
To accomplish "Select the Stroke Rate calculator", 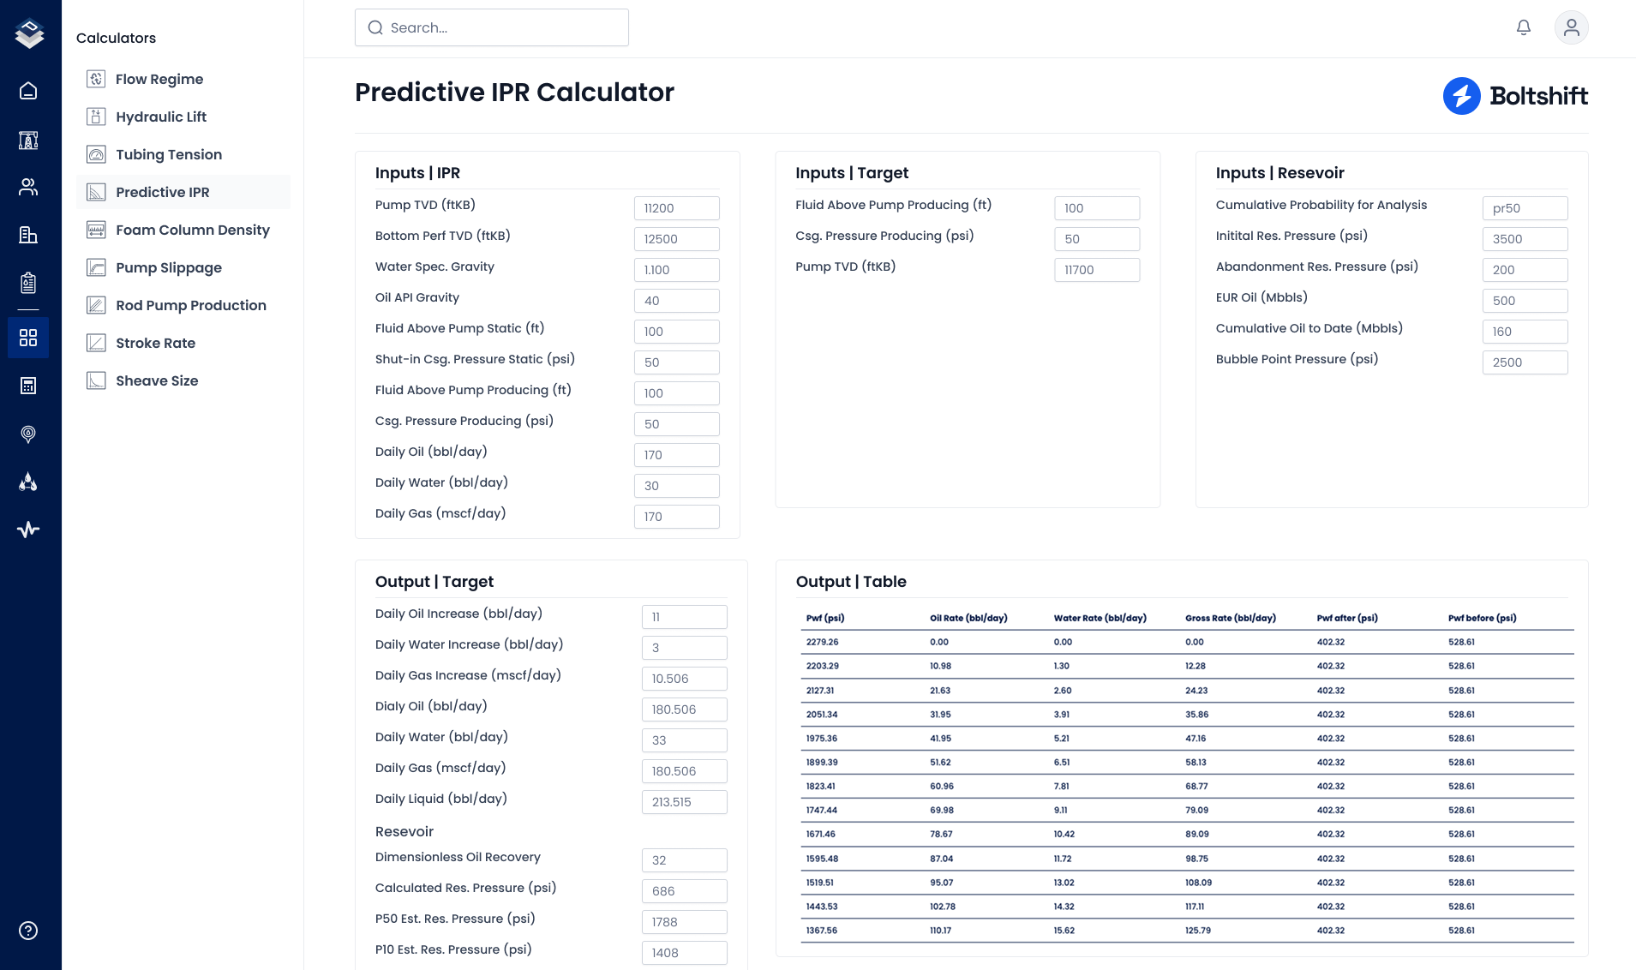I will tap(155, 343).
